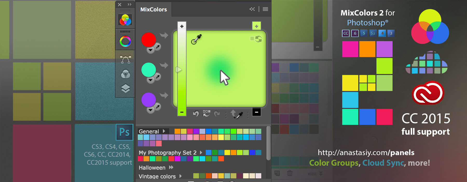Screen dimensions: 467x182
Task: Collapse the MixColors panel with double chevron
Action: (x=252, y=9)
